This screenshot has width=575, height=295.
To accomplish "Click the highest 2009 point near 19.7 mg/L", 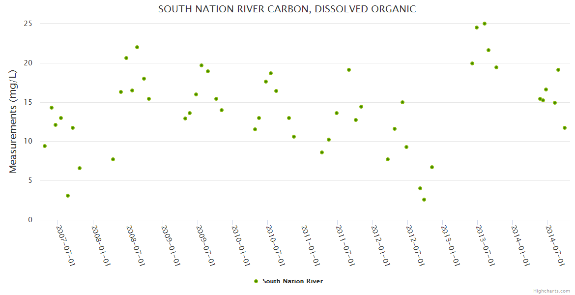I will point(201,65).
